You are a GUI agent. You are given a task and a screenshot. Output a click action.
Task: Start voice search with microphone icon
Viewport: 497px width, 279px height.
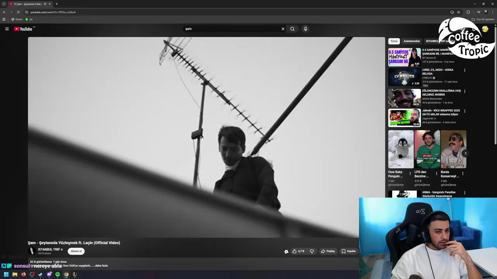306,29
